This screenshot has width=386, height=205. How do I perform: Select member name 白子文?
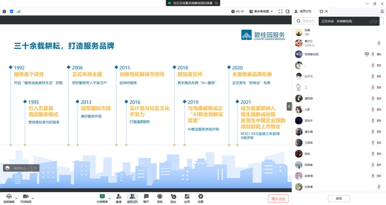coord(309,76)
